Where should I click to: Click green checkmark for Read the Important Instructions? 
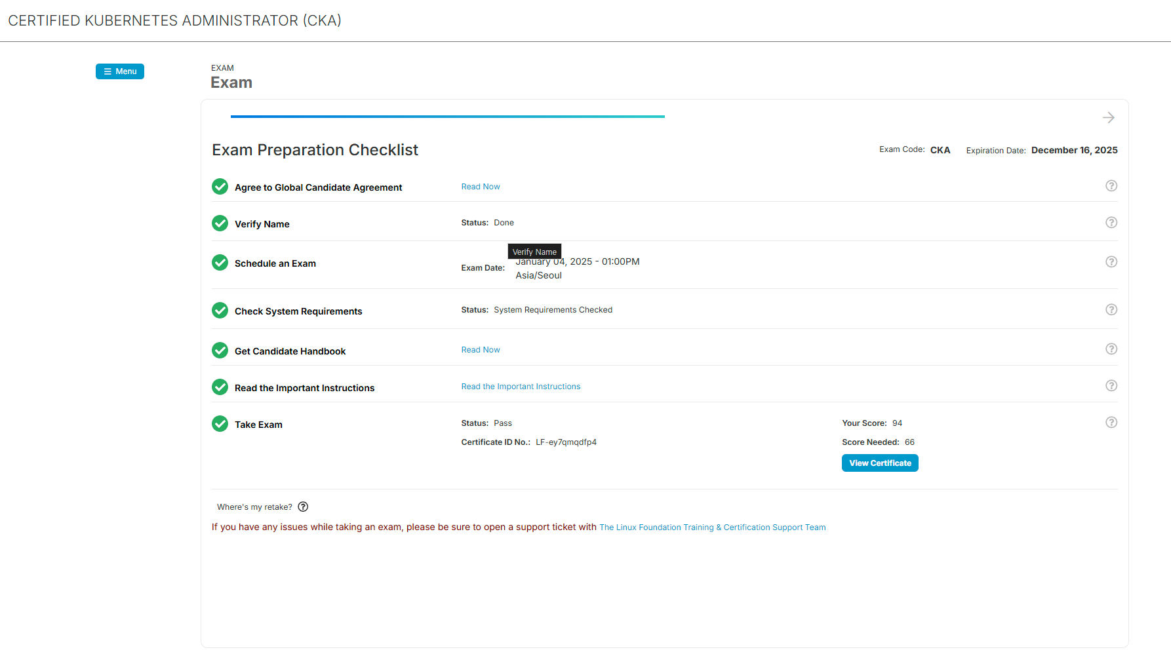(220, 387)
